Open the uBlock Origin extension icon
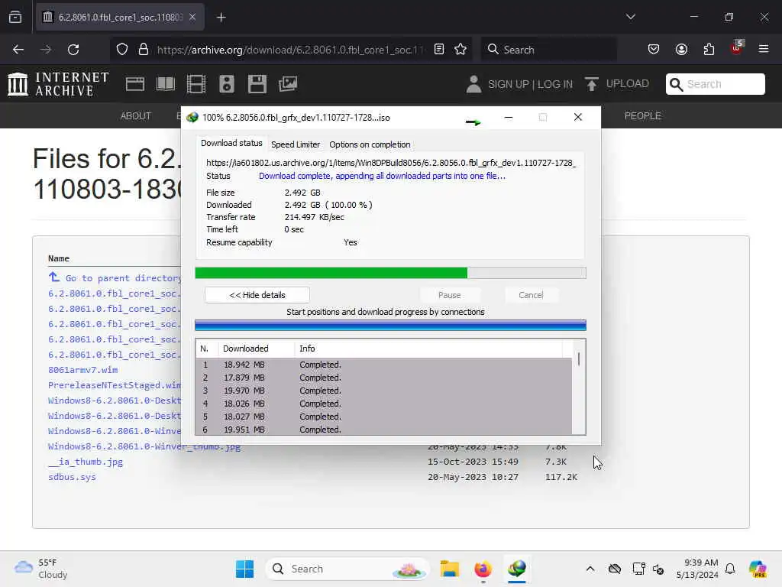Viewport: 782px width, 587px height. (737, 48)
